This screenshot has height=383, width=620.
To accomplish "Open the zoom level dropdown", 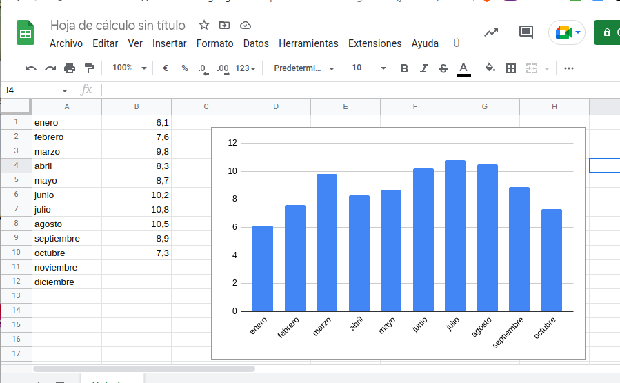I will tap(130, 68).
